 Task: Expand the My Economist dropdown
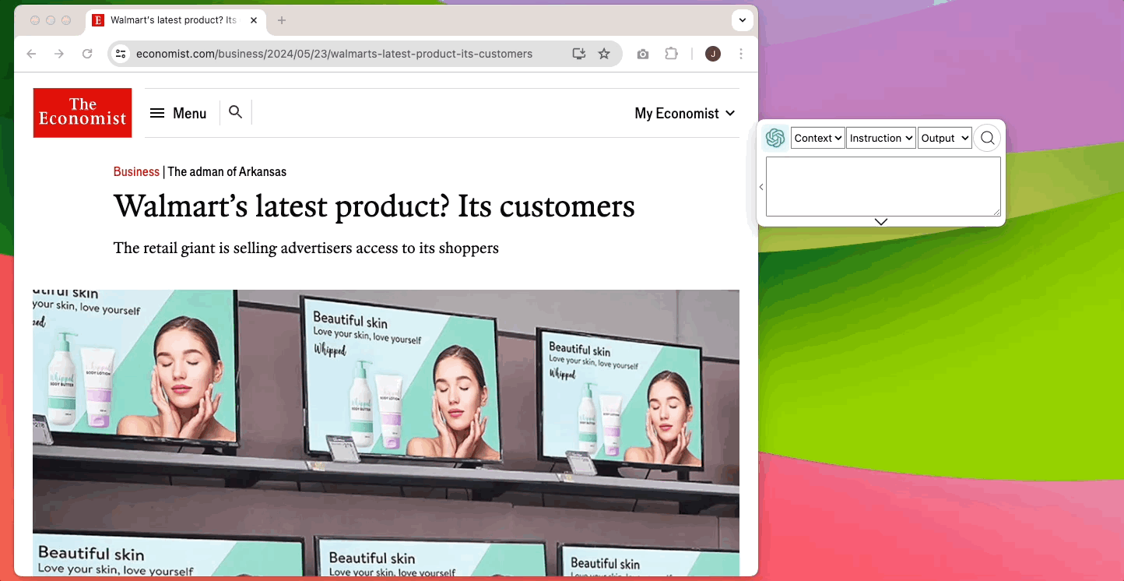pyautogui.click(x=685, y=114)
